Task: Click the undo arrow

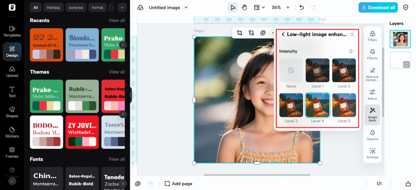Action: (x=301, y=7)
